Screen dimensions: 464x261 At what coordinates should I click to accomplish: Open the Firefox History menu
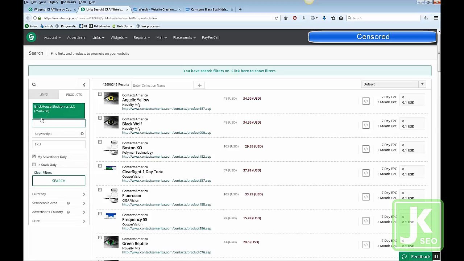pos(53,2)
